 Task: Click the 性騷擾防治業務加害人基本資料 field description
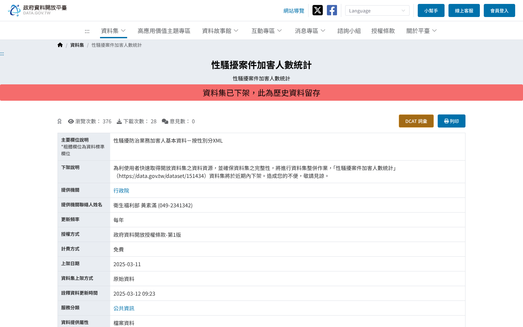(x=168, y=141)
